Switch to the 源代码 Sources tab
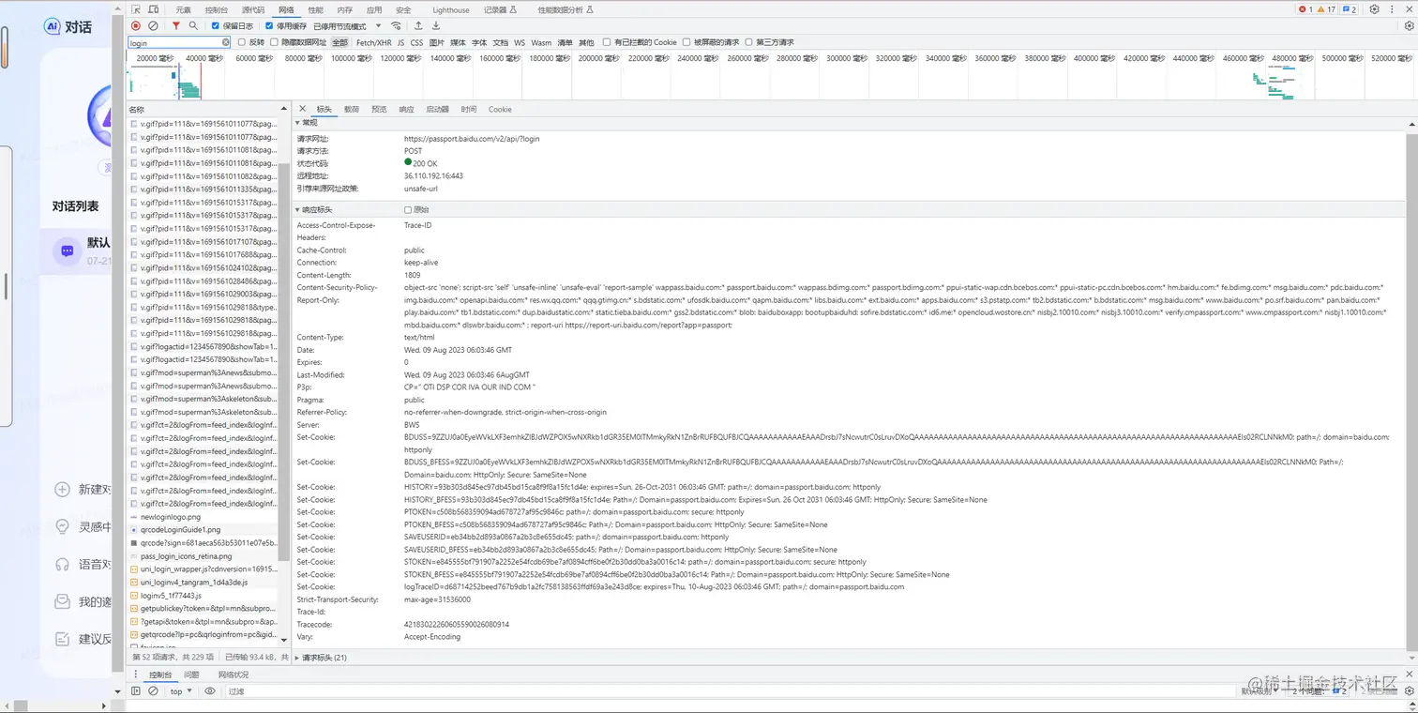This screenshot has height=713, width=1418. coord(253,9)
